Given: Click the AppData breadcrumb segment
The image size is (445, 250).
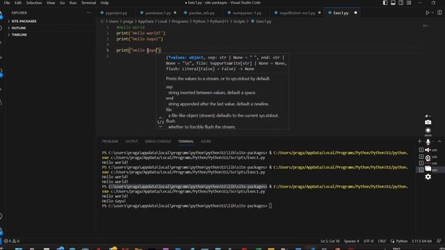Looking at the screenshot, I should point(145,22).
